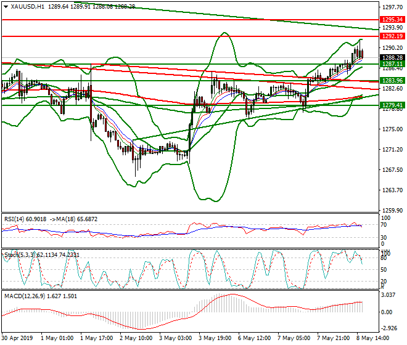Select the ->MA(18) 65.6872 indicator label
407x345 pixels.
(73, 219)
